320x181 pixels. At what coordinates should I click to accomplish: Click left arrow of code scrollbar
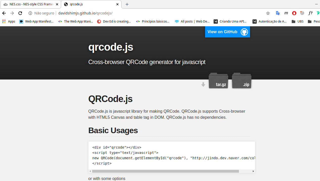(x=90, y=171)
